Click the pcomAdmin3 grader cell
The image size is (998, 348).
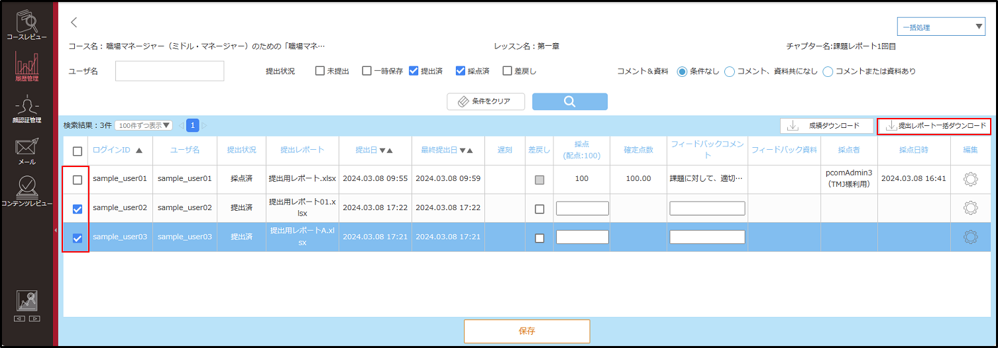pyautogui.click(x=849, y=179)
